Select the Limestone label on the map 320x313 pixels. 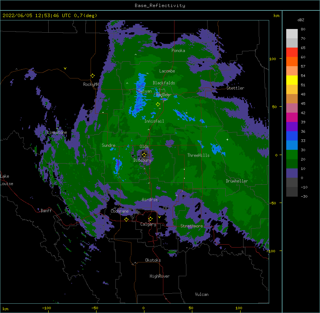click(x=57, y=132)
